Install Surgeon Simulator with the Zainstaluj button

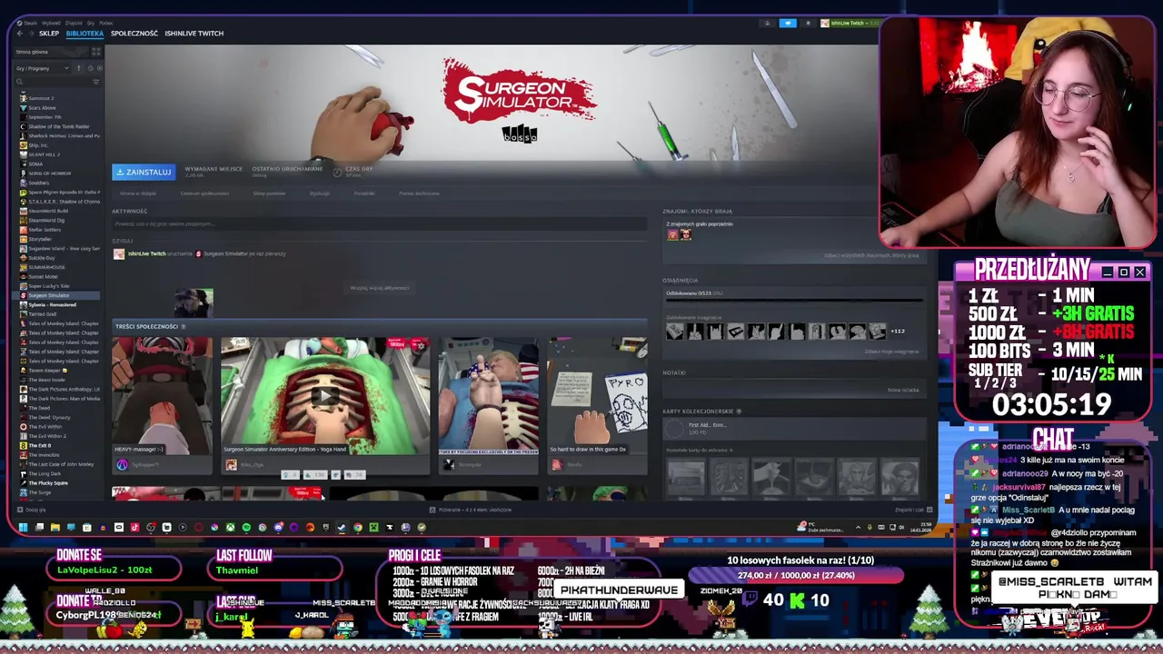(x=144, y=172)
